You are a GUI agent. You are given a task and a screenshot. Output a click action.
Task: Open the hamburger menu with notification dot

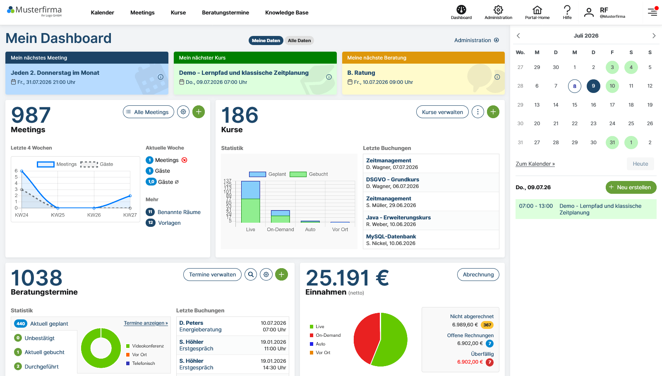click(x=652, y=12)
